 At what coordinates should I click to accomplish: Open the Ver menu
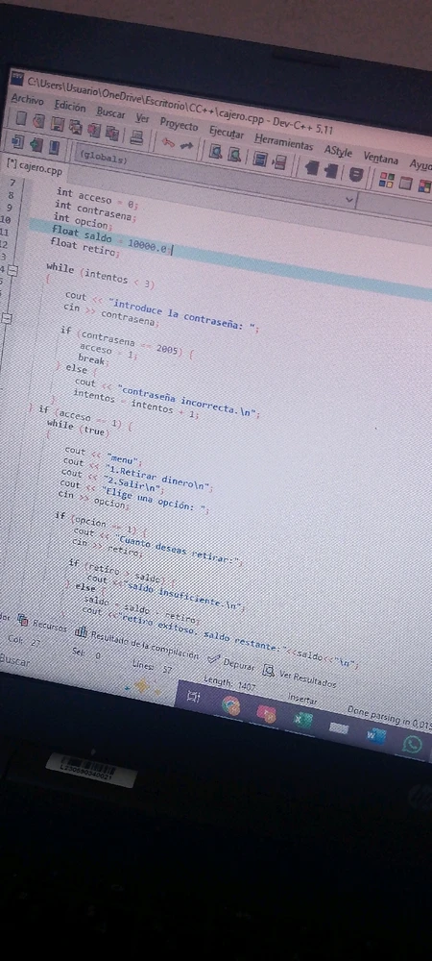(x=143, y=117)
